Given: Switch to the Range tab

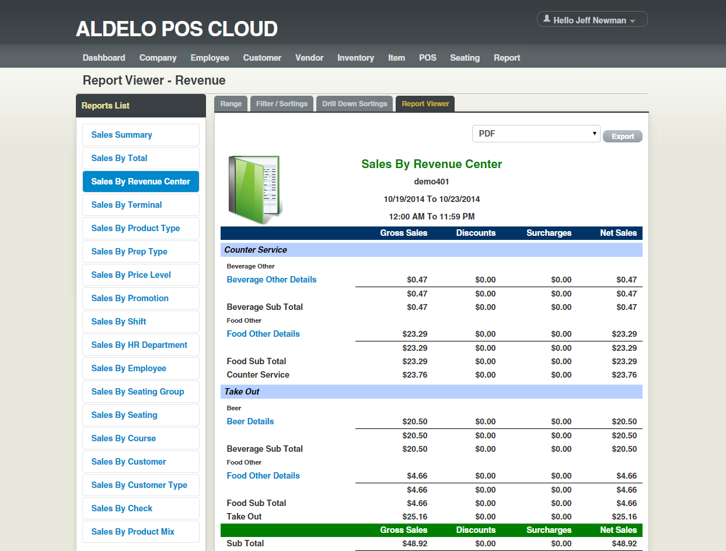Looking at the screenshot, I should 231,104.
